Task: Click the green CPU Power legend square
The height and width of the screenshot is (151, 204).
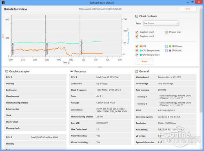Action: [x=170, y=46]
